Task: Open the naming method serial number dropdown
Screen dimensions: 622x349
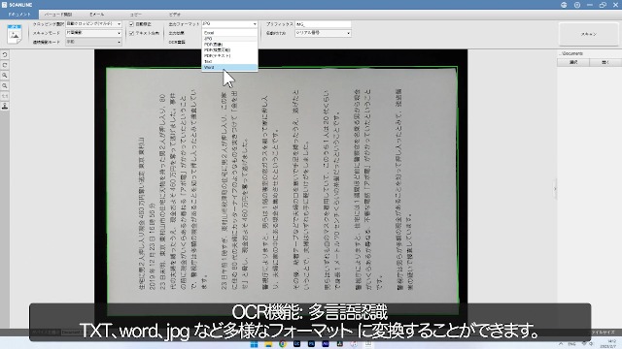Action: pos(323,33)
